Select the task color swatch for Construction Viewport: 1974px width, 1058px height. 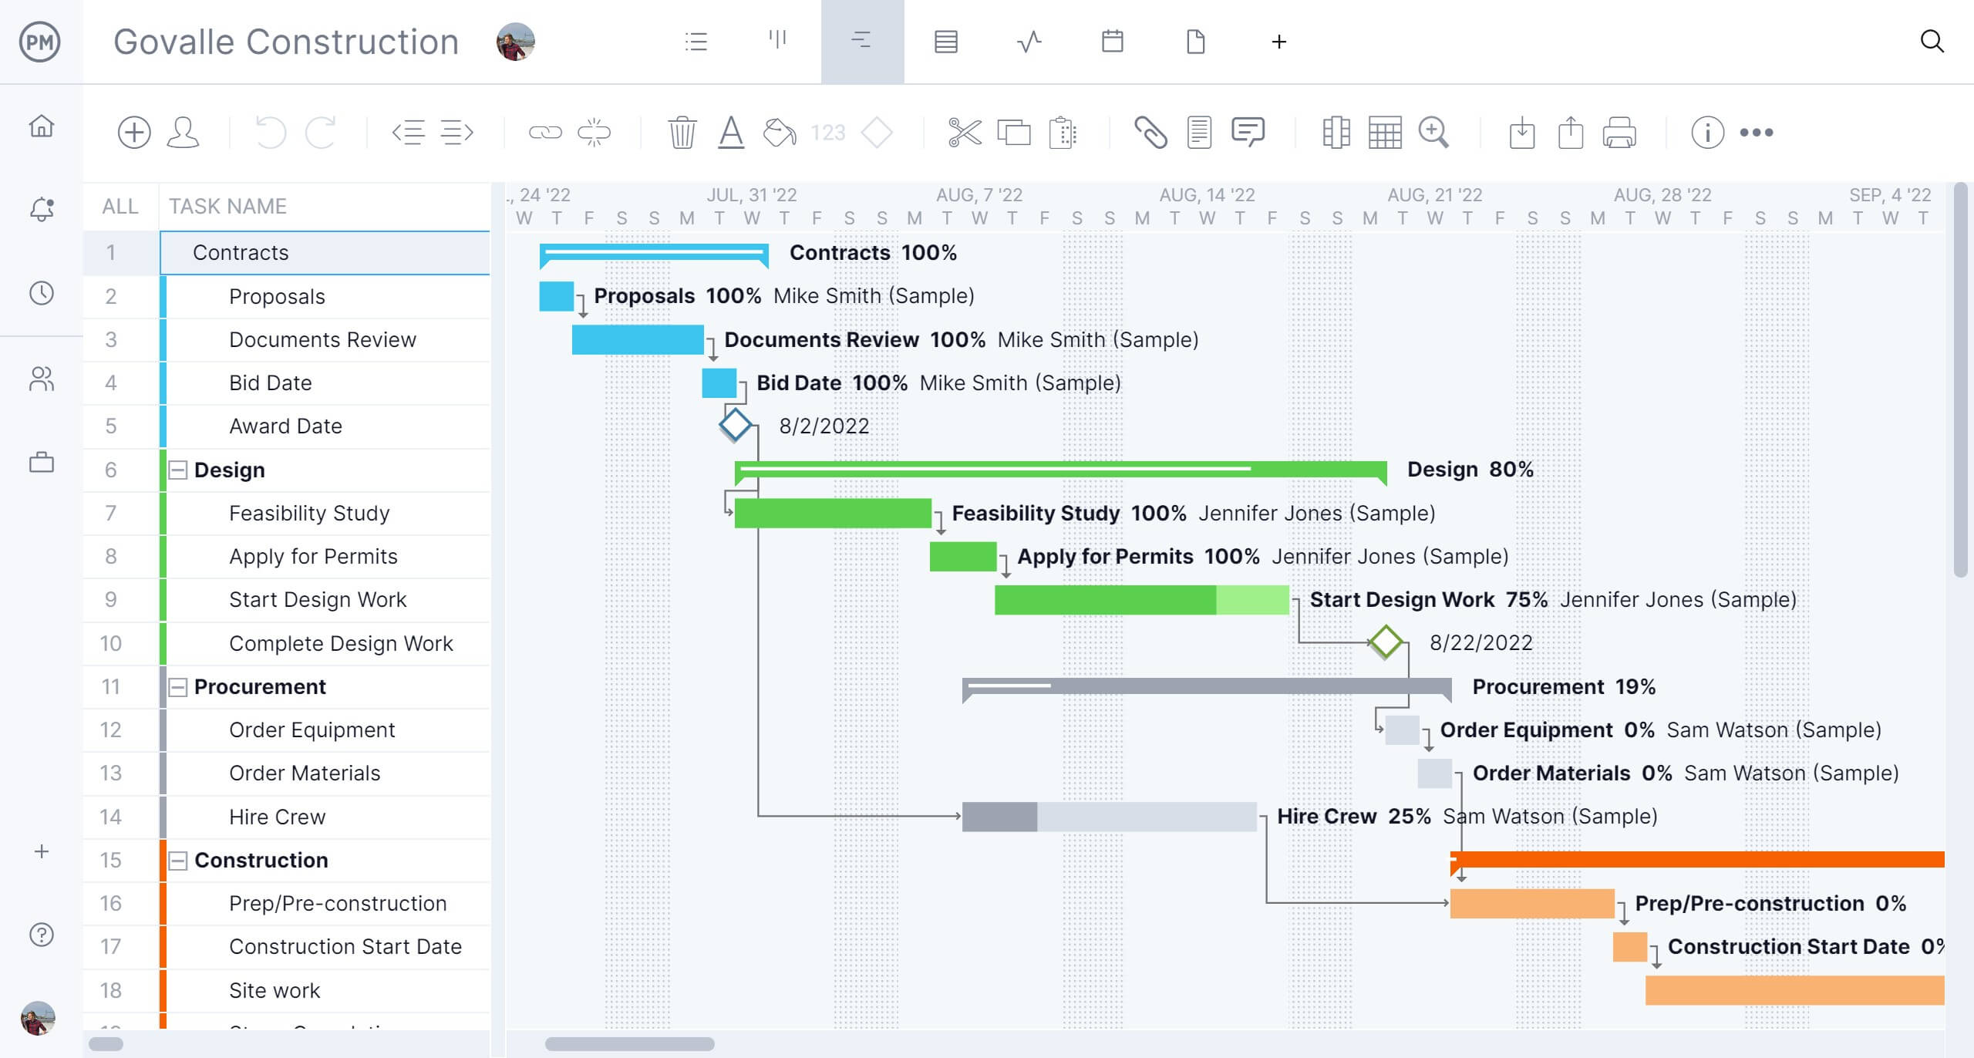click(158, 860)
